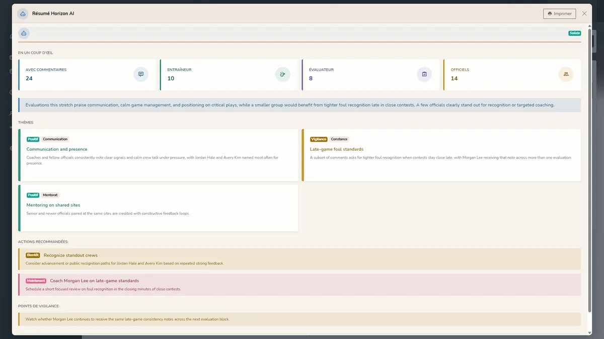Viewport: 604px width, 339px height.
Task: Select Coach Morgan Lee on late-game standards action
Action: (x=95, y=281)
